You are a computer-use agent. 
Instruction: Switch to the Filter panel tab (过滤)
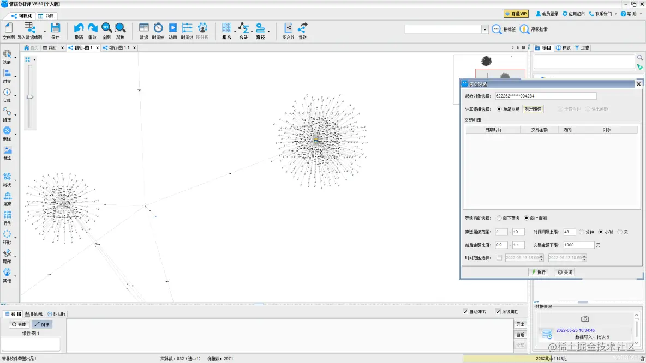582,48
